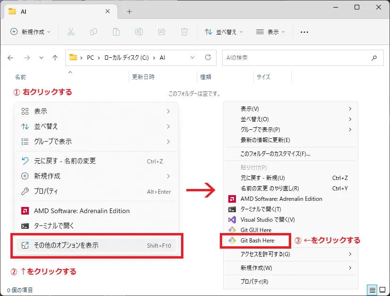Image resolution: width=390 pixels, height=296 pixels.
Task: Click the AIの検索 search field
Action: 298,58
